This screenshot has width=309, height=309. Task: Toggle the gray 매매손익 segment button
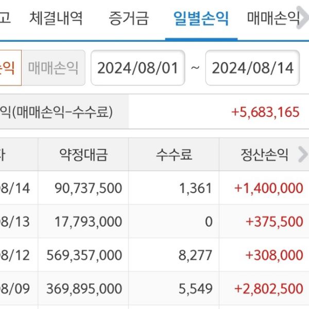pyautogui.click(x=53, y=67)
